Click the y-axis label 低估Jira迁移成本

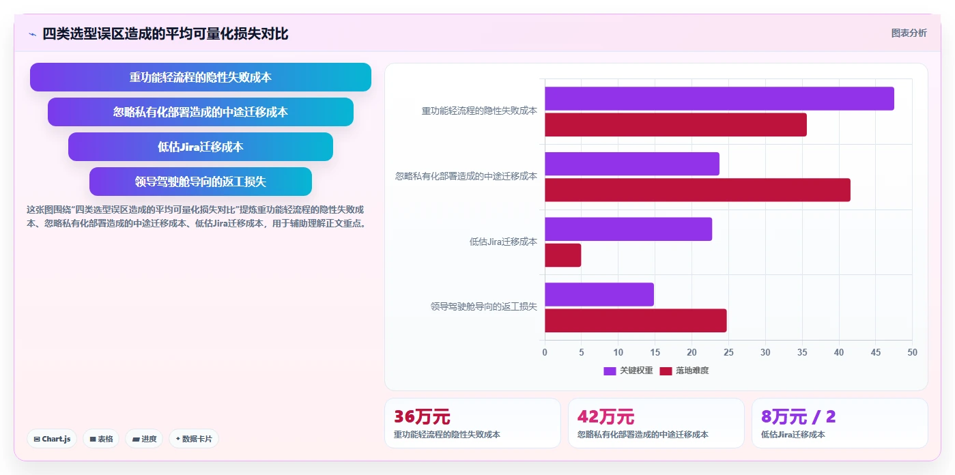(x=503, y=242)
